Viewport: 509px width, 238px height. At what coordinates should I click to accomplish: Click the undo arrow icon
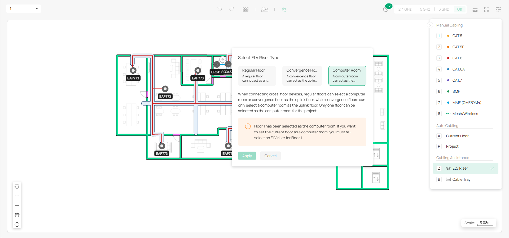point(219,9)
